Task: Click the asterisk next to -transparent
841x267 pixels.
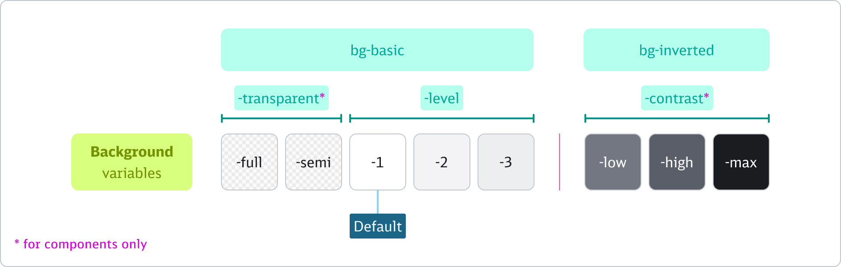Action: pyautogui.click(x=322, y=96)
